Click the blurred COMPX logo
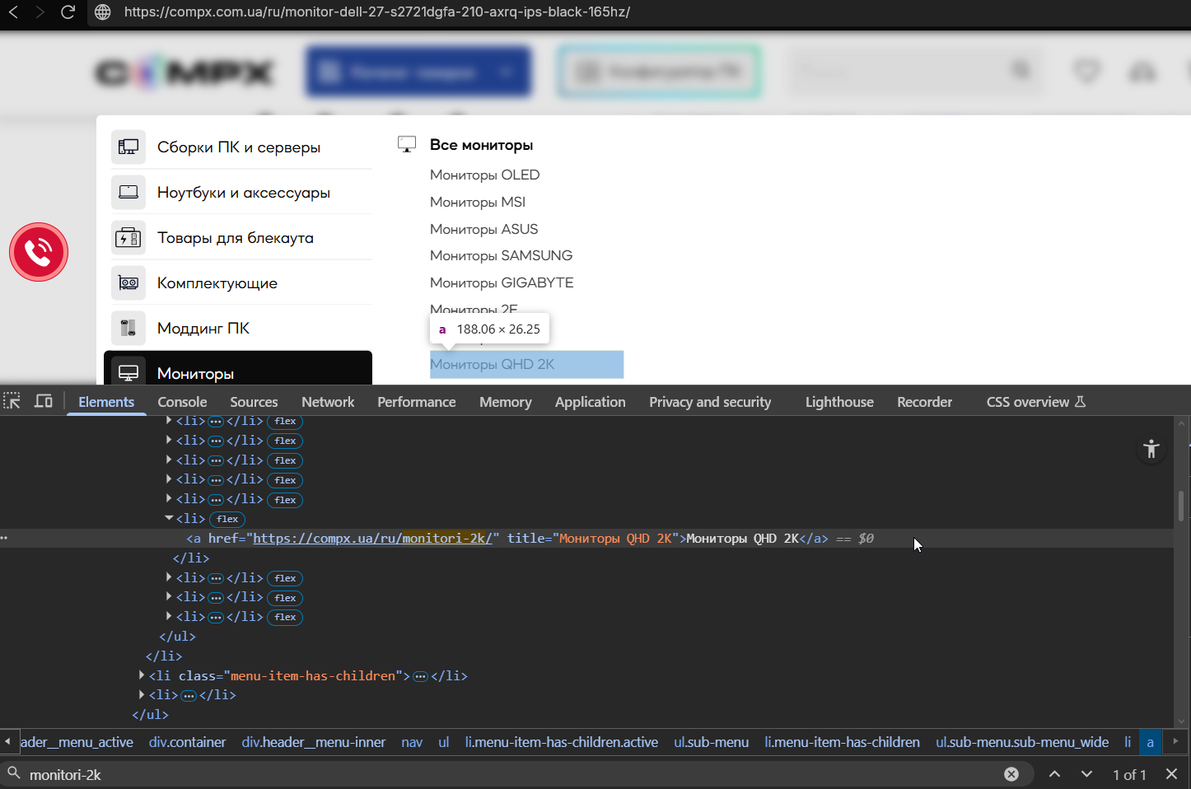The height and width of the screenshot is (789, 1191). pos(184,72)
